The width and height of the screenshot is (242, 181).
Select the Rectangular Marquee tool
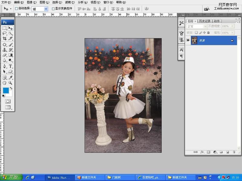pos(5,28)
